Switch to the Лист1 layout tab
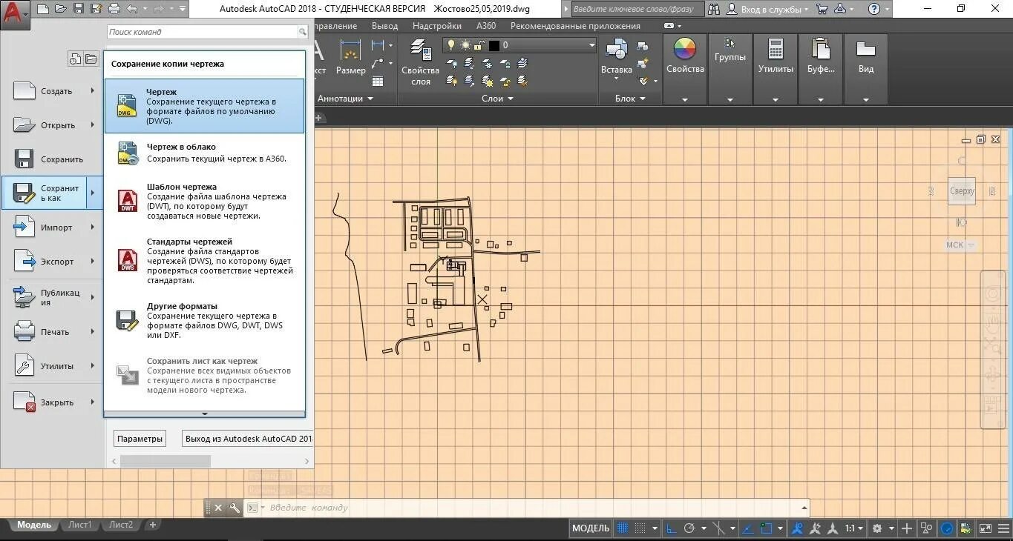 click(x=80, y=525)
